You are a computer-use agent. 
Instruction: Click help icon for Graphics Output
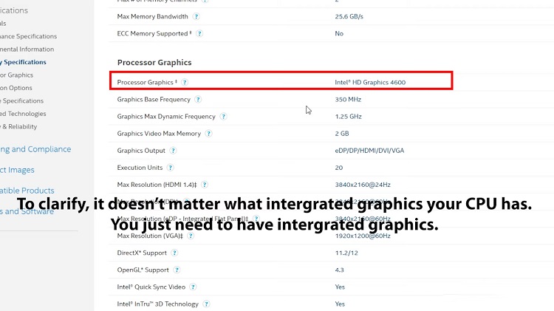point(173,151)
